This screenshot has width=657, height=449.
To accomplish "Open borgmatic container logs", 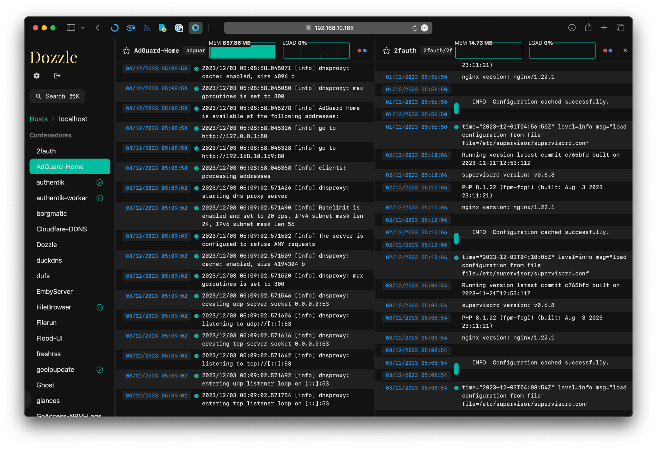I will (70, 213).
